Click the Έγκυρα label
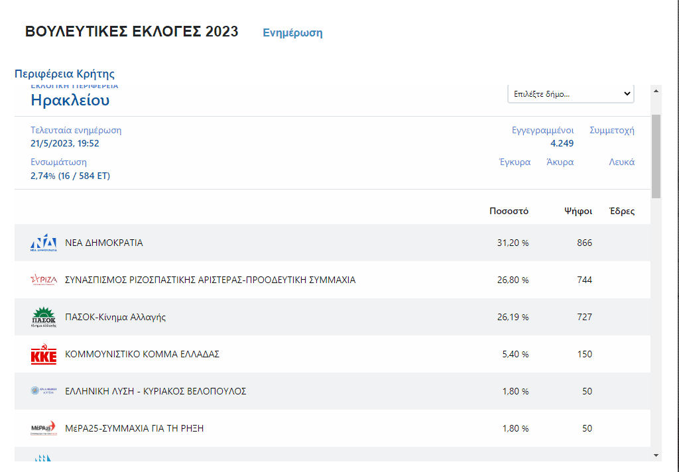Viewport: 679px width, 472px height. pyautogui.click(x=515, y=162)
